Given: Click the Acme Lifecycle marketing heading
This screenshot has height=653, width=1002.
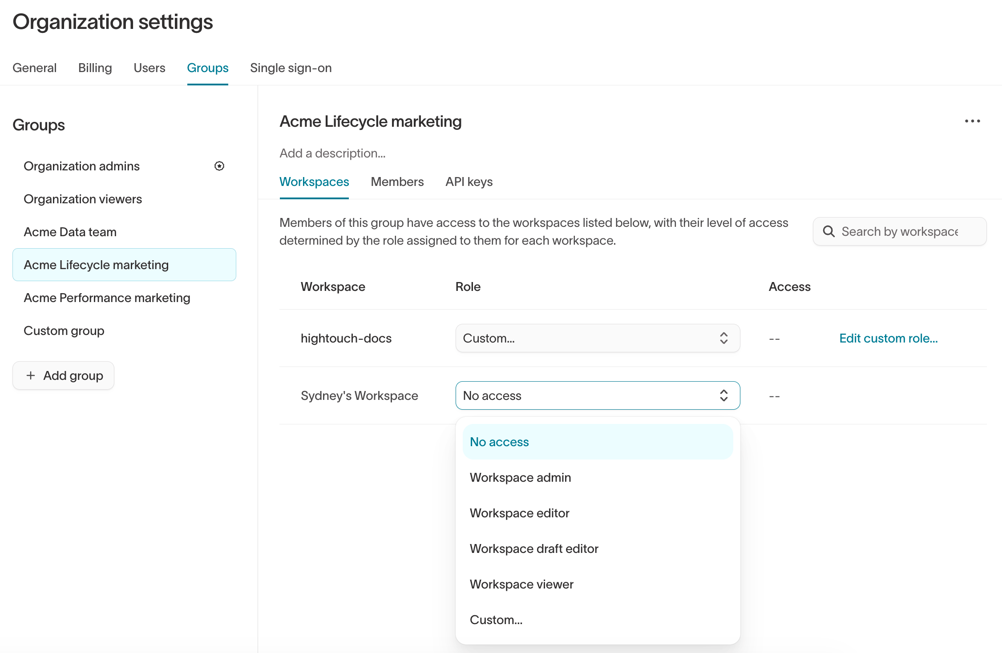Looking at the screenshot, I should click(371, 121).
